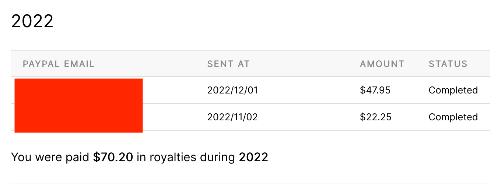Select the bold $70.20 royalties total
The width and height of the screenshot is (501, 184).
coord(113,157)
